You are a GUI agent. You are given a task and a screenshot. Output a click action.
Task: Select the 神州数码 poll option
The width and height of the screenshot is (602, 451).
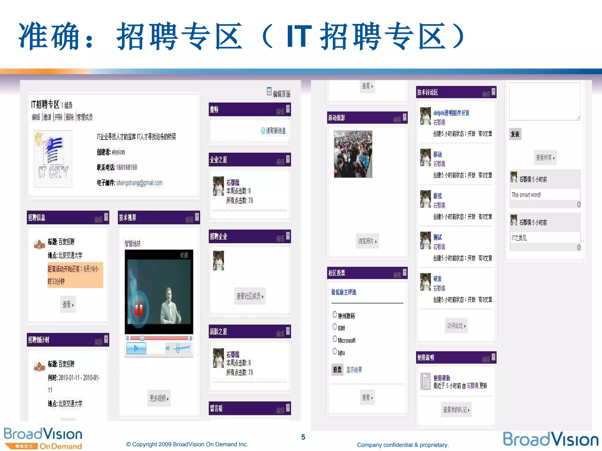[335, 314]
